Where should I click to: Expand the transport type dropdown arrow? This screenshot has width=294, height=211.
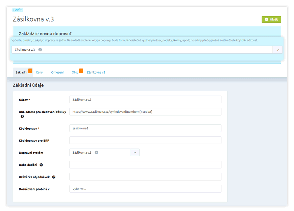pos(277,50)
